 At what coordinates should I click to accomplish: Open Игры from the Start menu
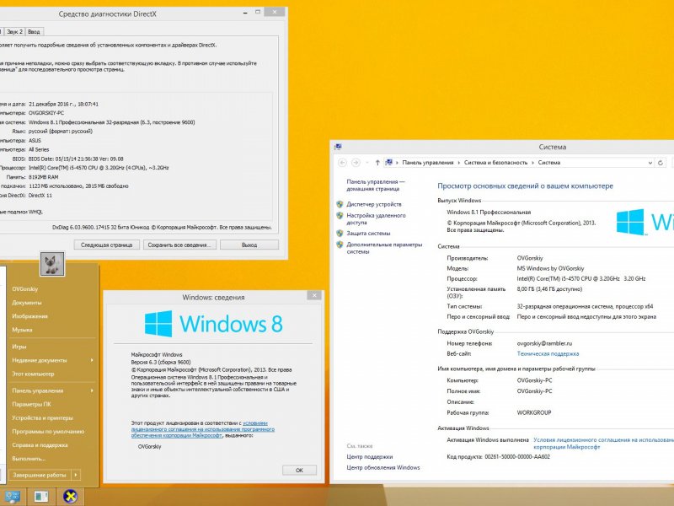pos(19,347)
